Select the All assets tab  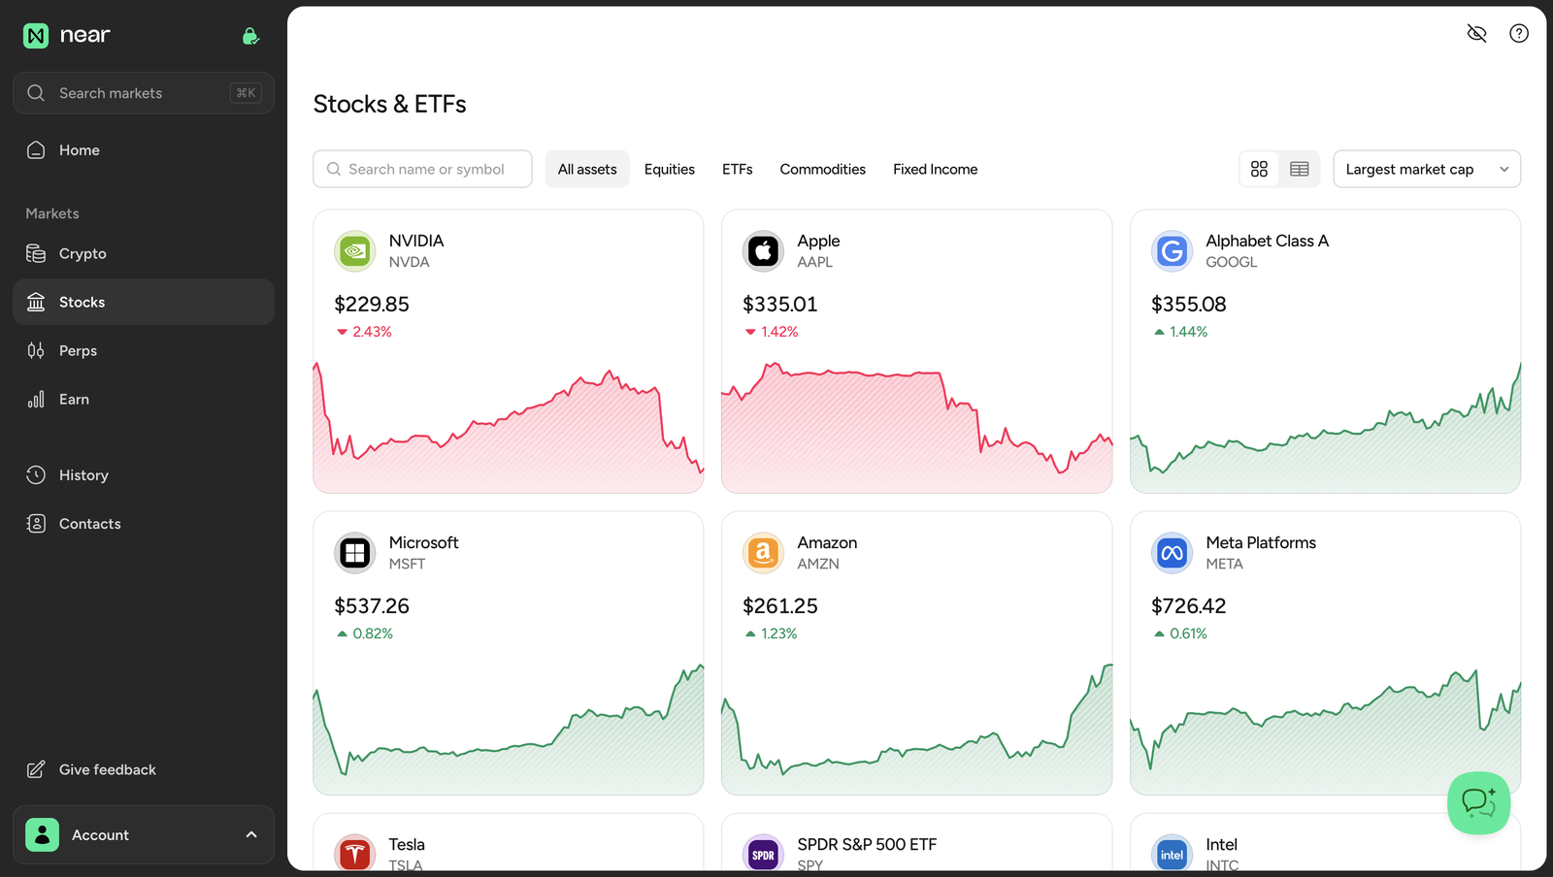tap(587, 169)
